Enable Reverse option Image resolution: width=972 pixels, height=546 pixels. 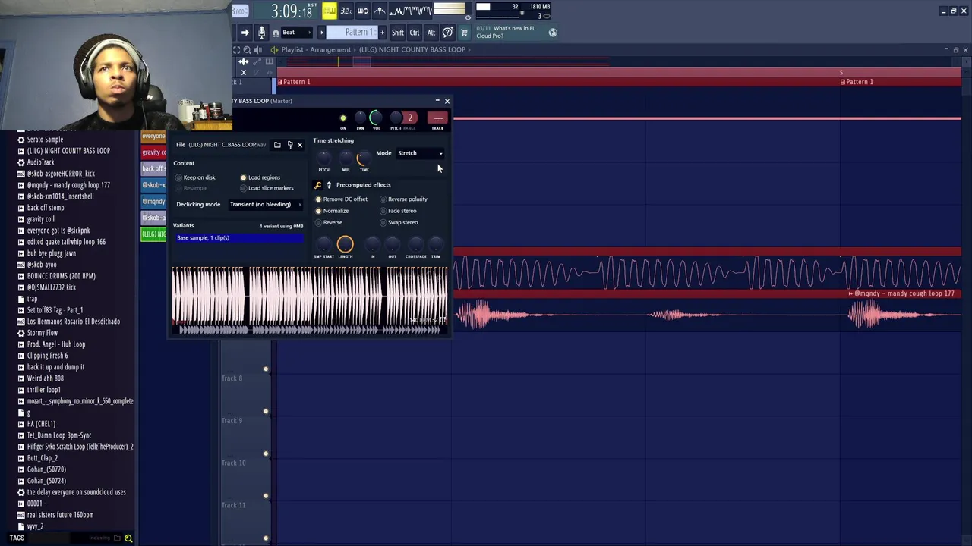click(x=329, y=223)
